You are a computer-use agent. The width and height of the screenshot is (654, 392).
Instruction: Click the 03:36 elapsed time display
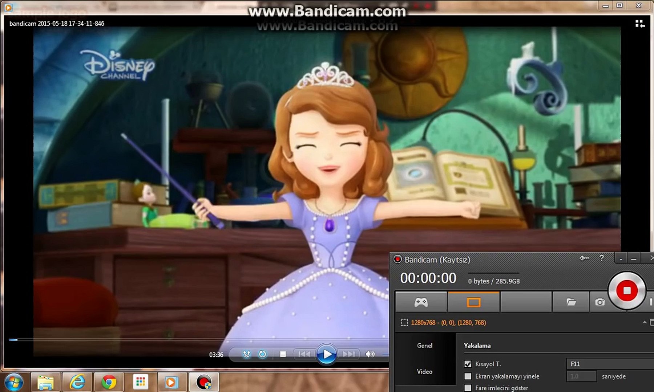216,355
